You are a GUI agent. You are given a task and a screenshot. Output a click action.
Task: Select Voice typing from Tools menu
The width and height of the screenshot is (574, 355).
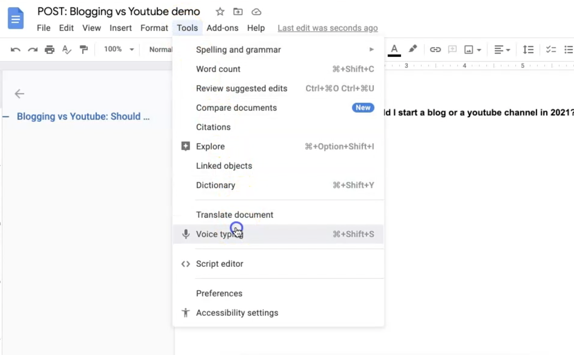(x=278, y=234)
